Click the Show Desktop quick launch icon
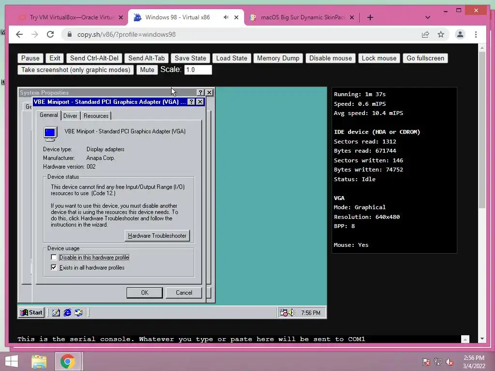495x371 pixels. [56, 313]
